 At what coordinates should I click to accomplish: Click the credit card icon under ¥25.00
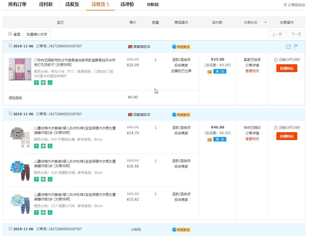click(210, 72)
